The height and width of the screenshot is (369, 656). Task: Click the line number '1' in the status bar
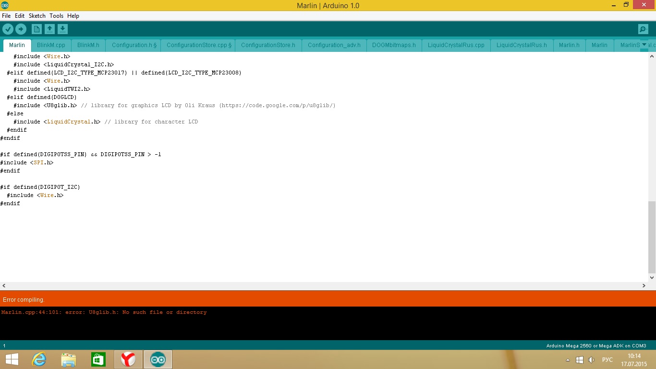(x=4, y=346)
